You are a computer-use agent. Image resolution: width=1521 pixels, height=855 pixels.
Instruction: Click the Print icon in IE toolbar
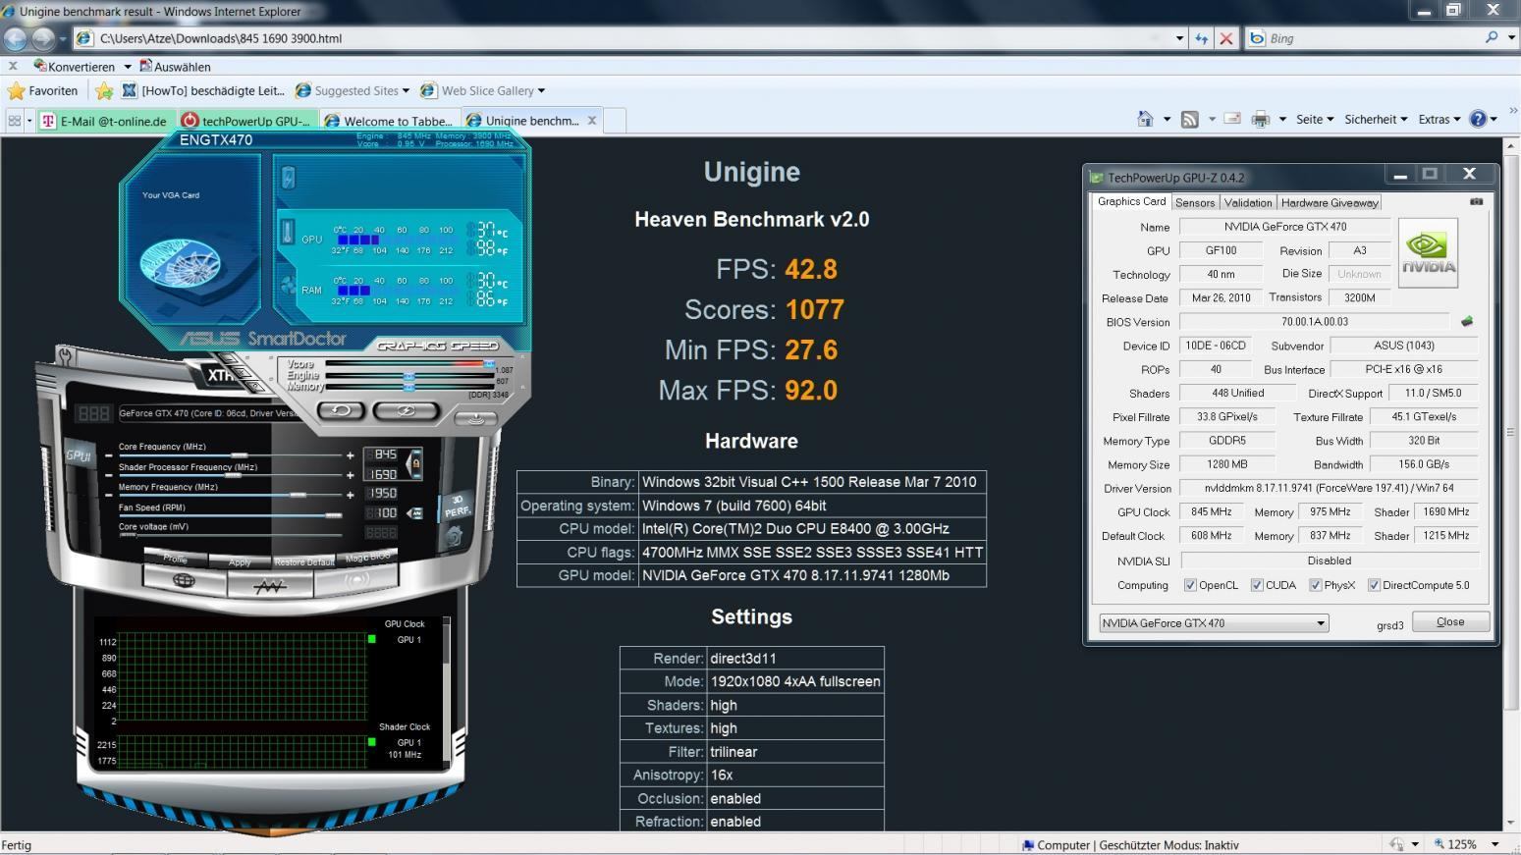pos(1261,119)
